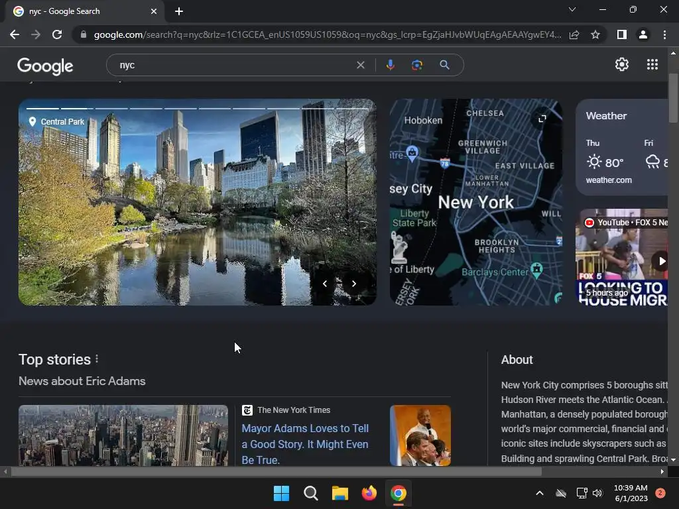Reload the Google search page
The image size is (679, 509).
pos(57,34)
